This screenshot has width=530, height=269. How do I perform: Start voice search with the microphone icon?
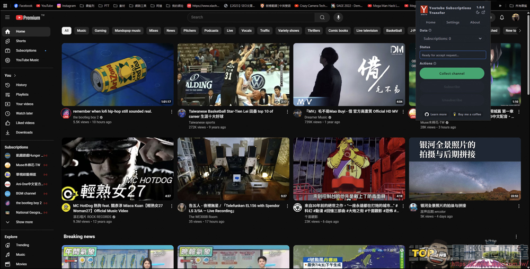[338, 17]
